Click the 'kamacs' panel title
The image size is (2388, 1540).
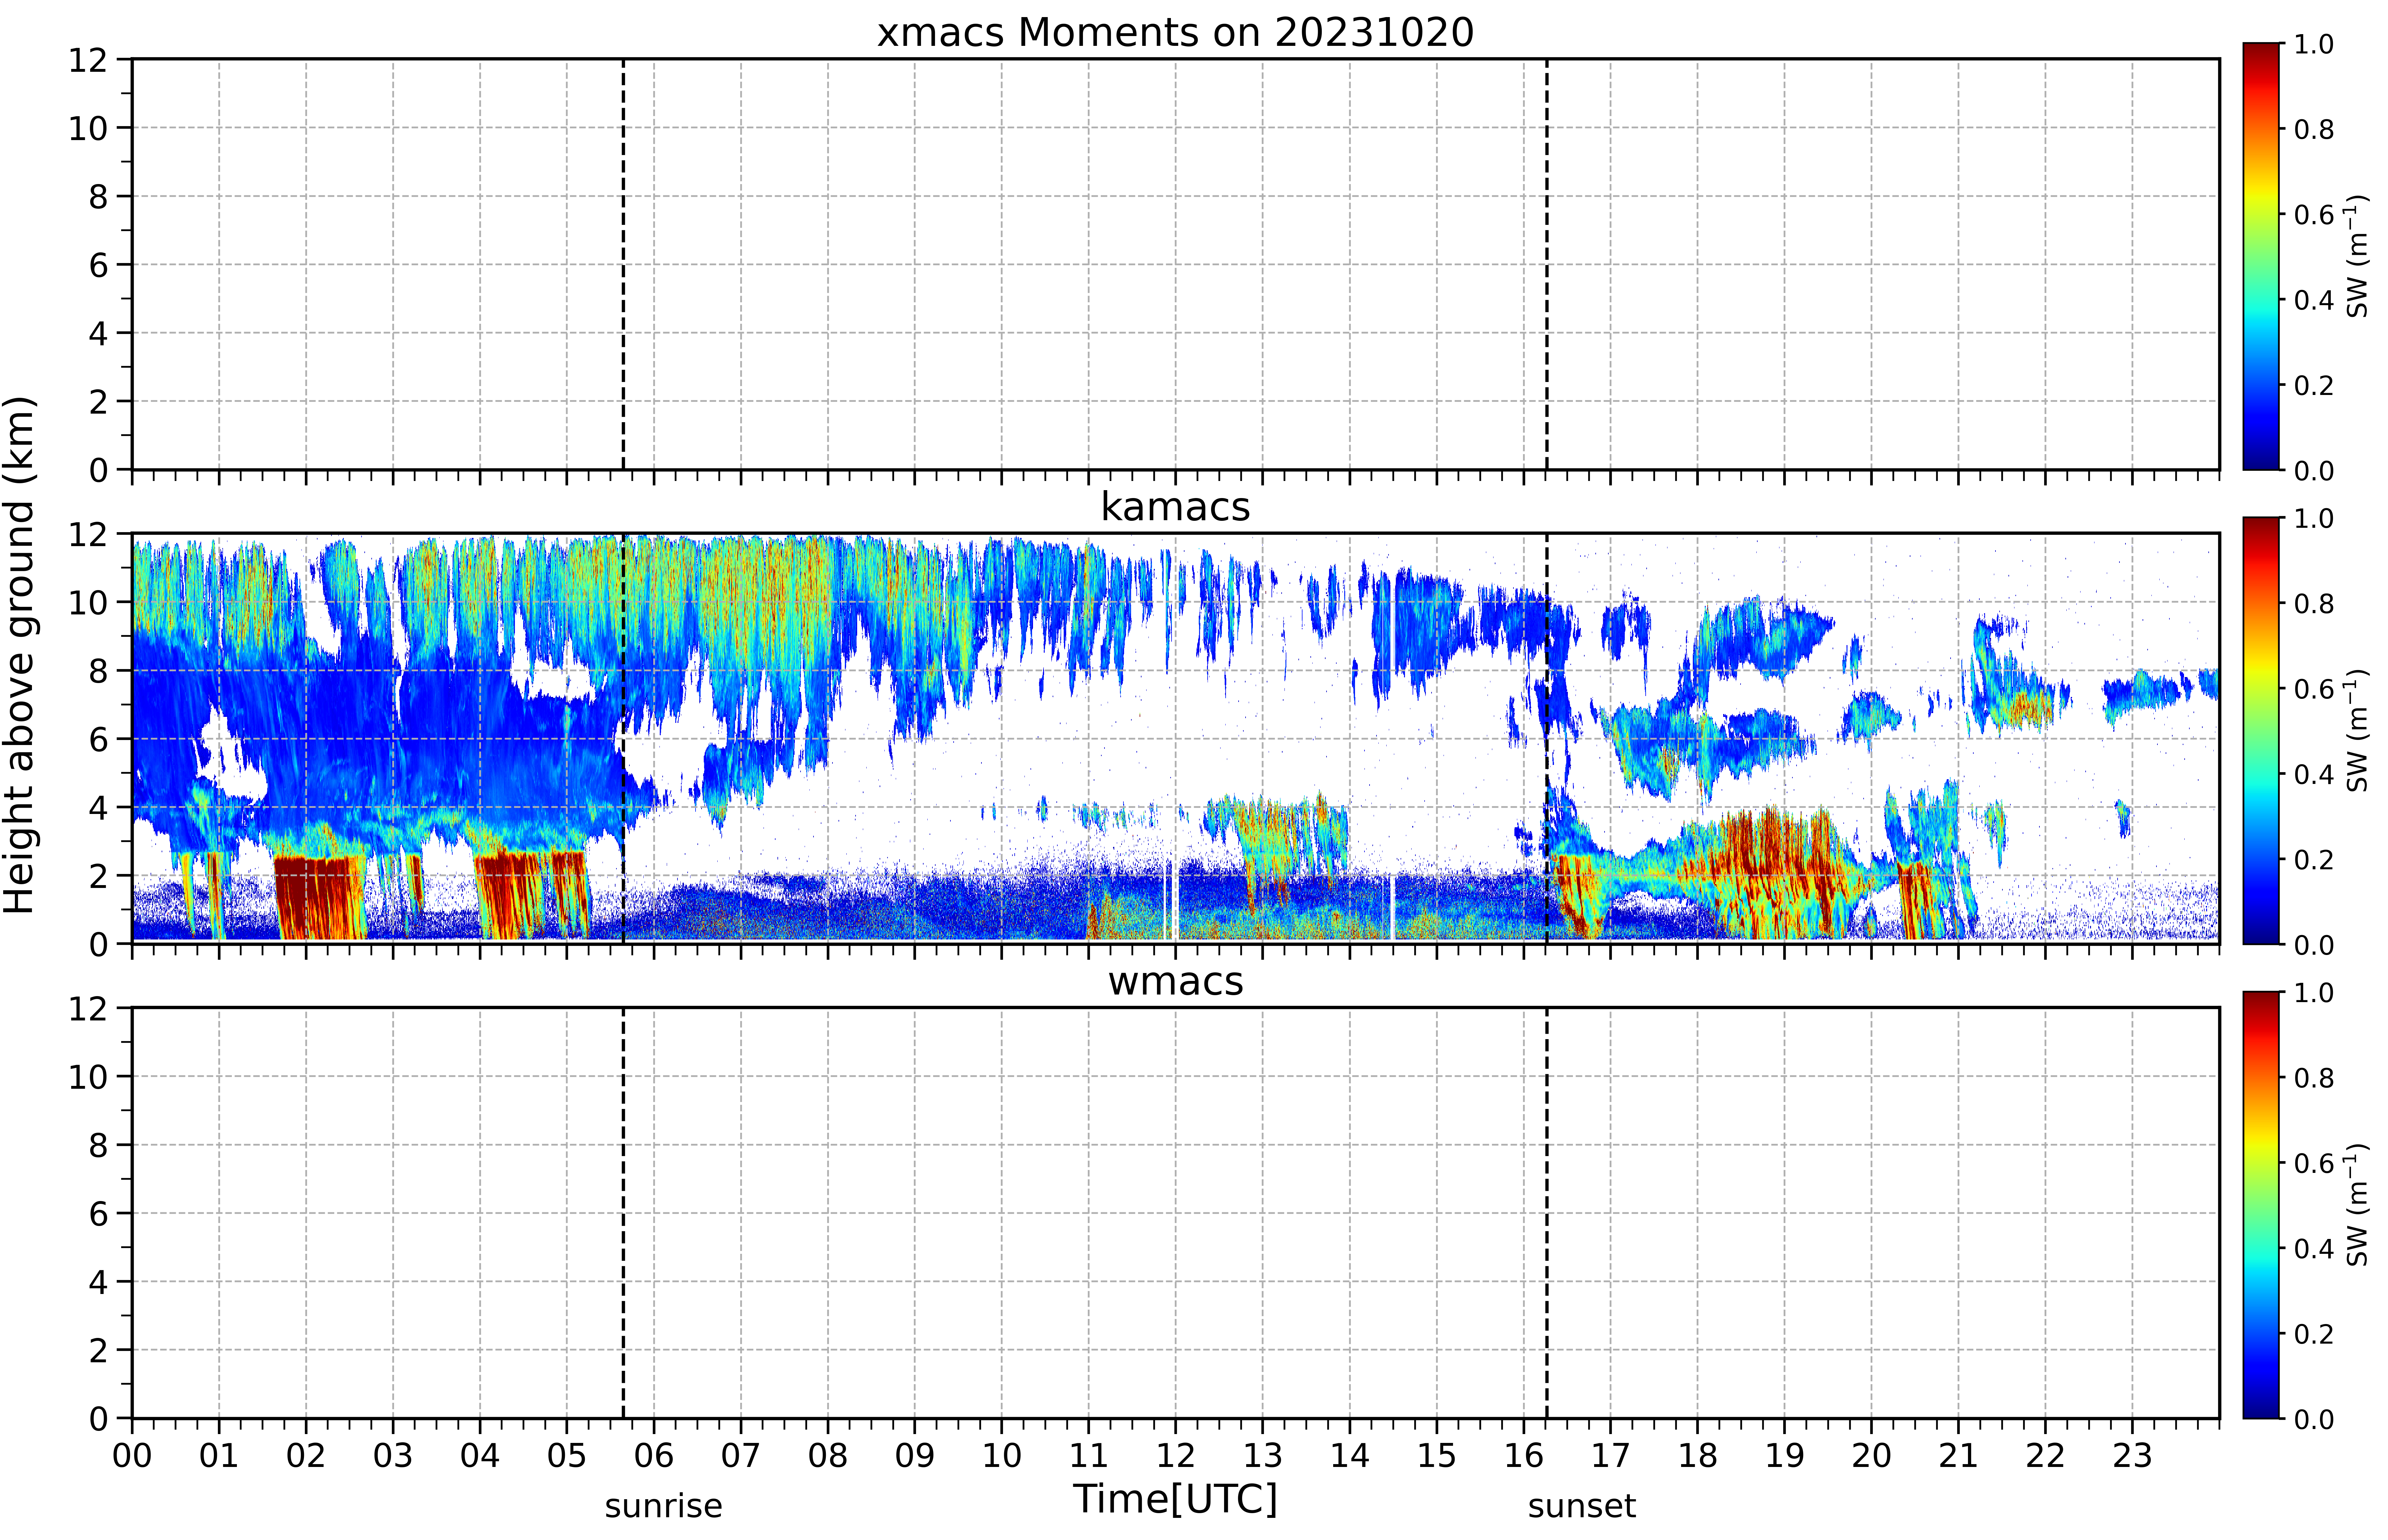click(x=1175, y=507)
